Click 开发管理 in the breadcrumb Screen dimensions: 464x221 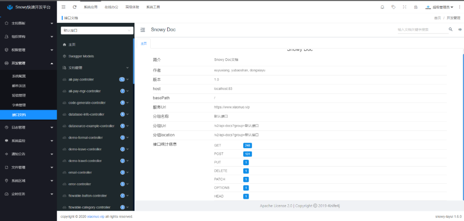[453, 18]
